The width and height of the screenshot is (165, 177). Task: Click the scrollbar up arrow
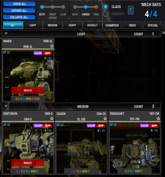(163, 32)
